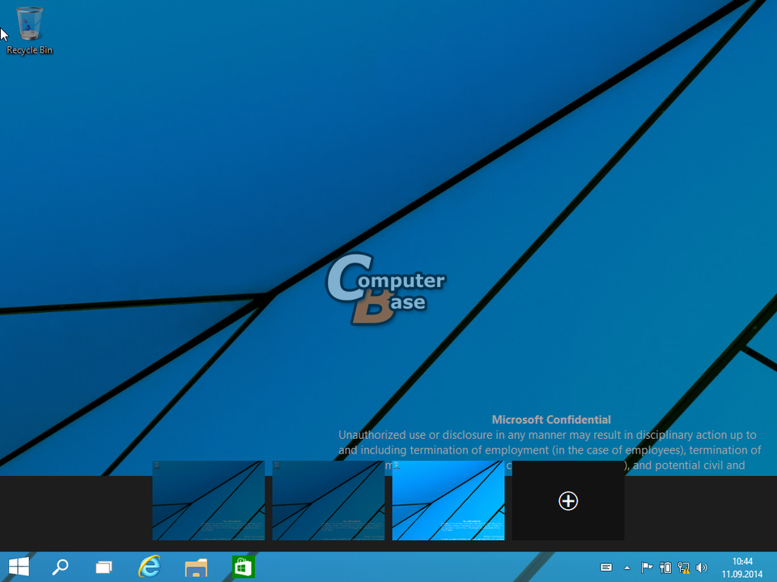Image resolution: width=777 pixels, height=582 pixels.
Task: Click the touch keyboard tray icon
Action: pyautogui.click(x=605, y=567)
